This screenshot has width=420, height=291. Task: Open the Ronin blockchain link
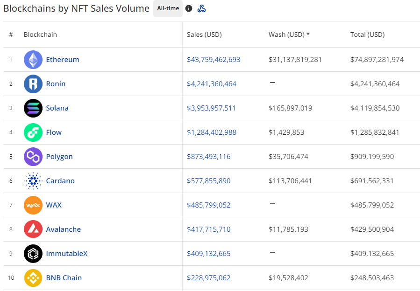click(56, 84)
